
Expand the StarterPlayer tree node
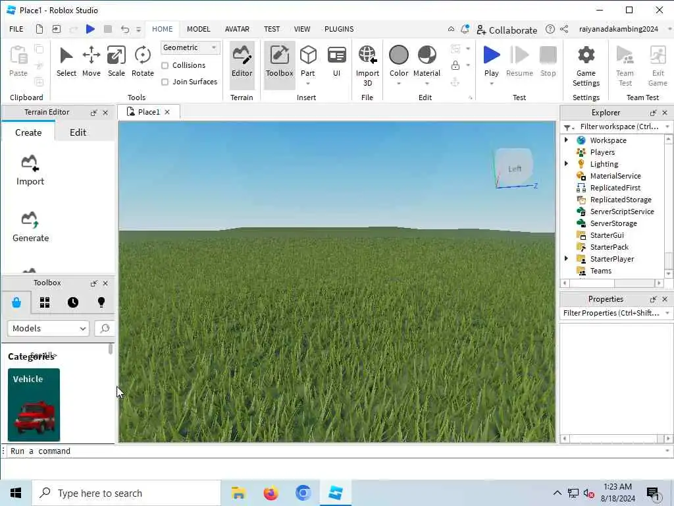566,258
